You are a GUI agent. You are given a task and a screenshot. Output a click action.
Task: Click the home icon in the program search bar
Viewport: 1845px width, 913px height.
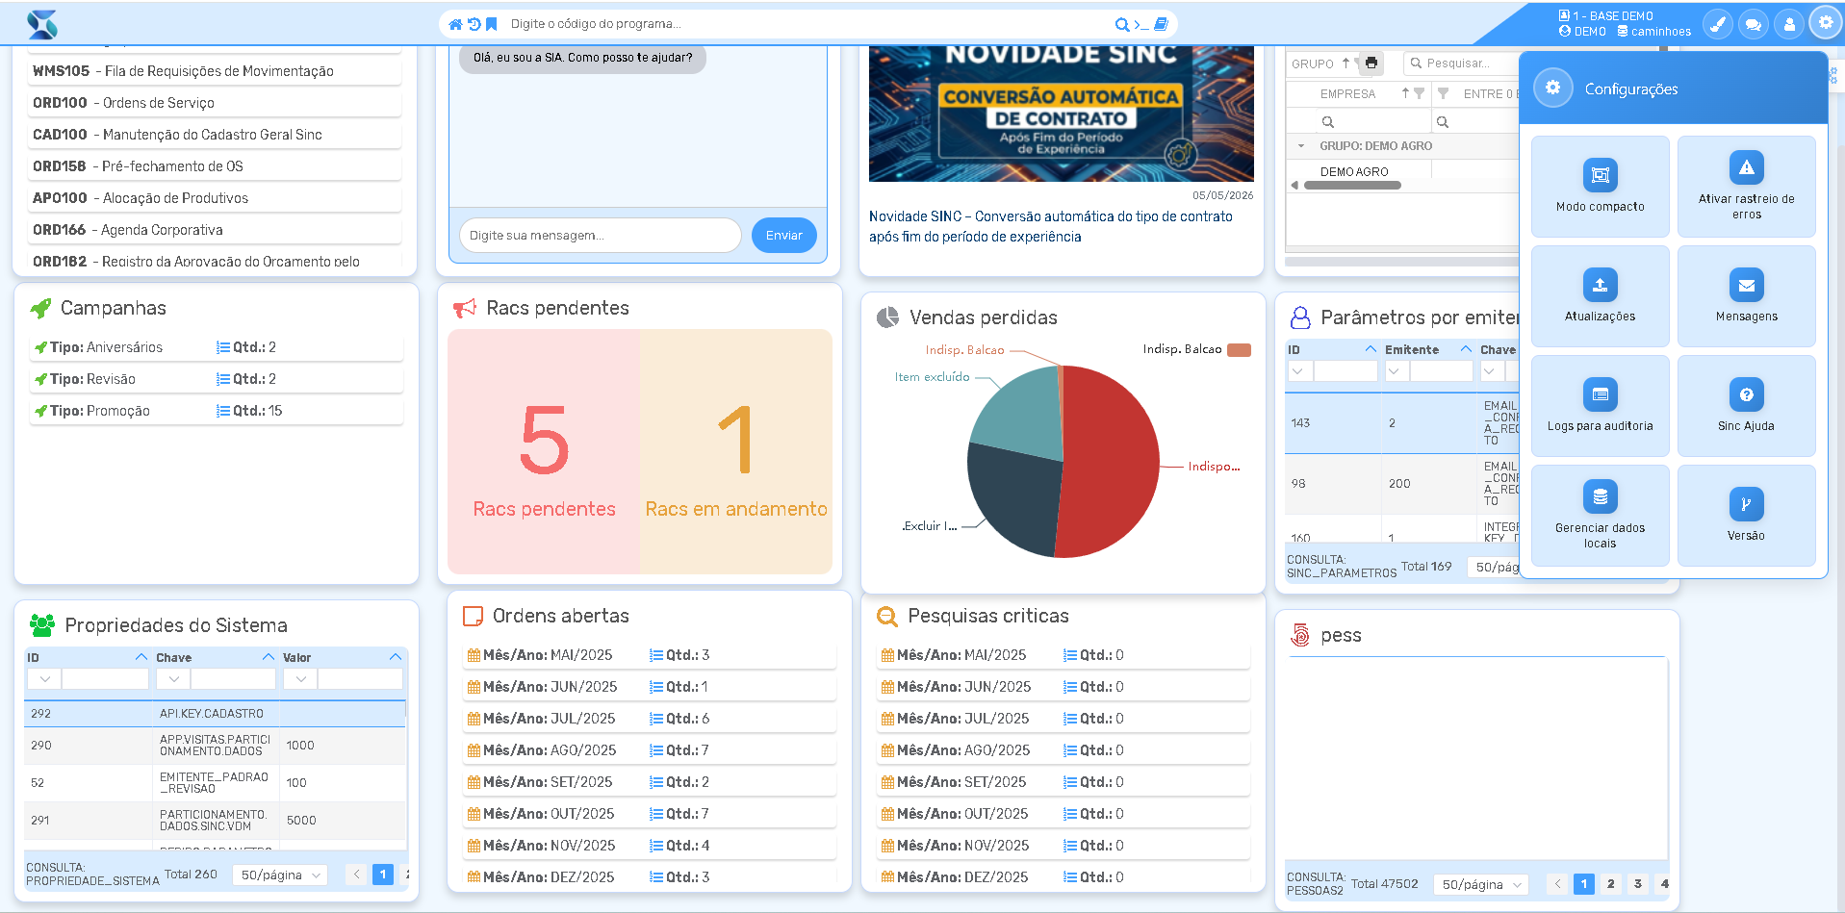(x=455, y=24)
